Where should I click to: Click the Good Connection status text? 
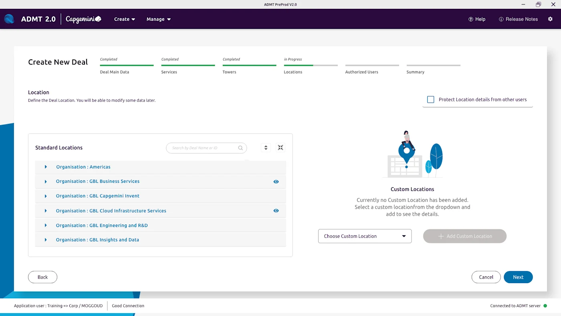128,306
